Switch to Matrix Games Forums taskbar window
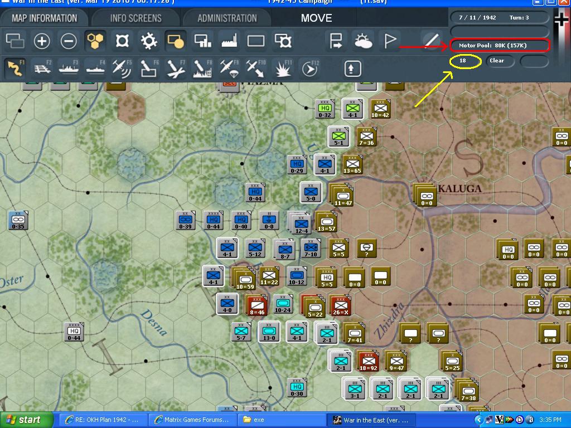The image size is (571, 428). 193,420
